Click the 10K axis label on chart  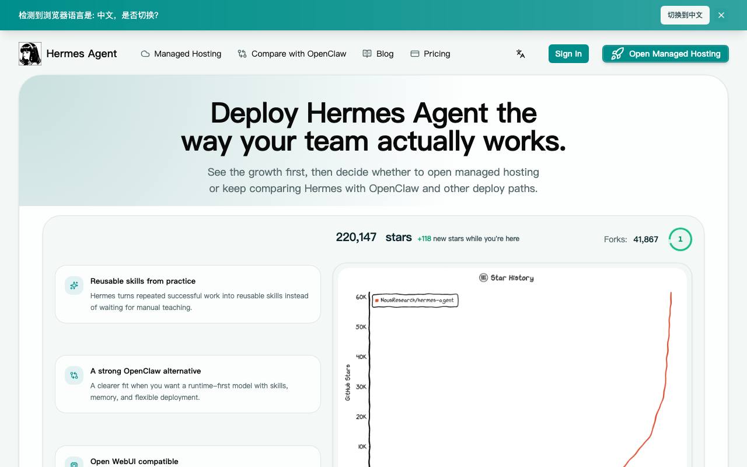click(362, 447)
